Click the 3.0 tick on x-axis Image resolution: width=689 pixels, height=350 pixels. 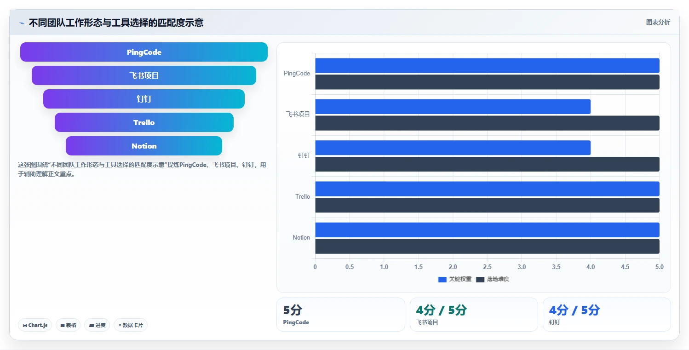click(x=522, y=267)
